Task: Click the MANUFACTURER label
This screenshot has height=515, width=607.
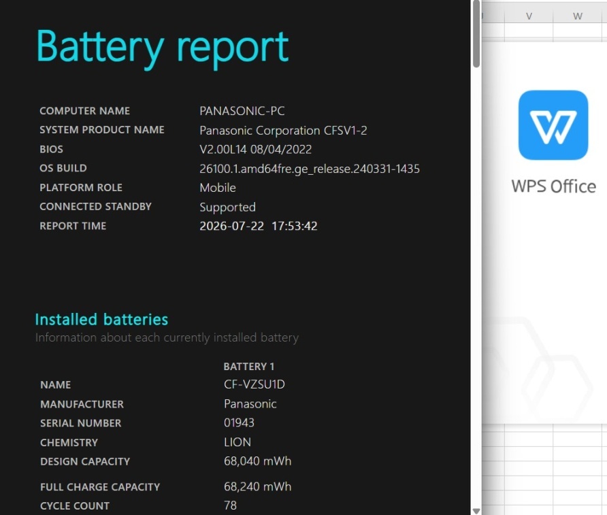Action: (82, 404)
